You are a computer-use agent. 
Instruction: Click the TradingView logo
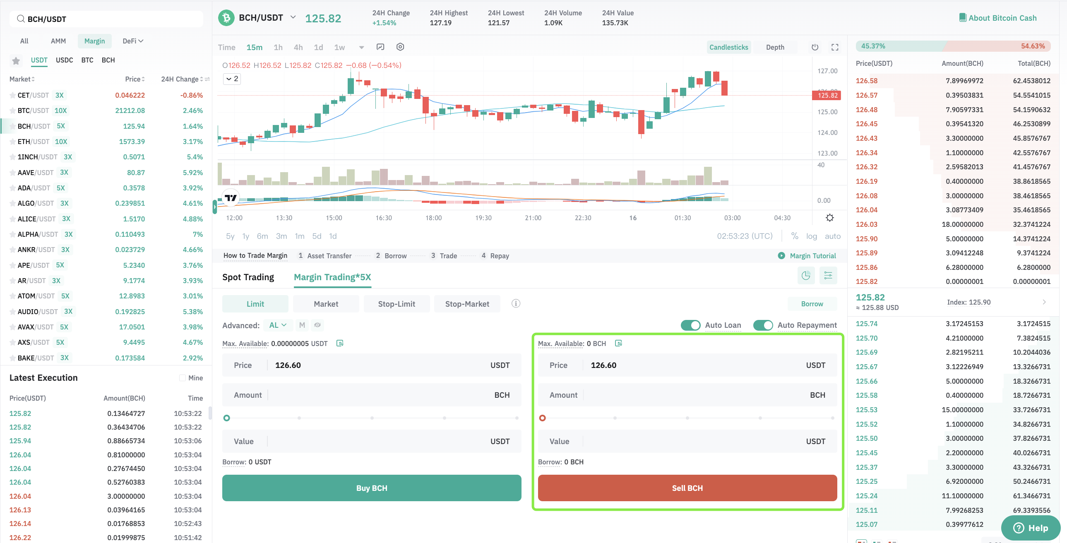tap(230, 198)
